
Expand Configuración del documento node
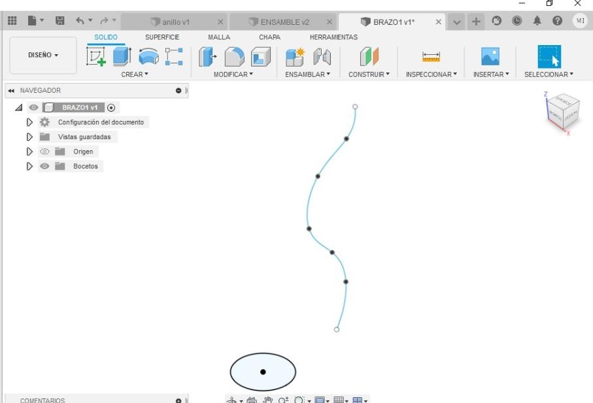(29, 122)
